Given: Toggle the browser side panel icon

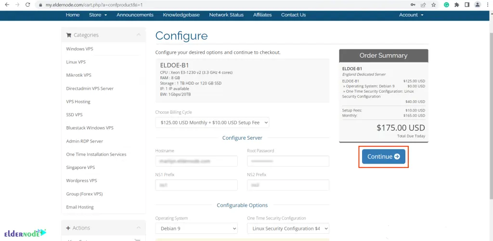Looking at the screenshot, I should click(467, 5).
